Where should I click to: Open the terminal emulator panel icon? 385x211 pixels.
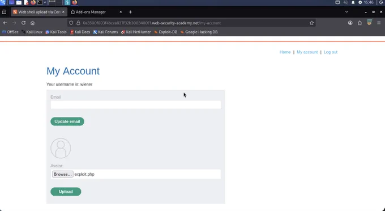pyautogui.click(x=40, y=2)
